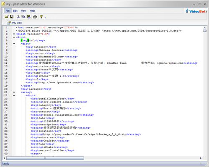The width and height of the screenshot is (209, 167).
Task: Collapse the plist node on line 3
Action: tap(14, 34)
